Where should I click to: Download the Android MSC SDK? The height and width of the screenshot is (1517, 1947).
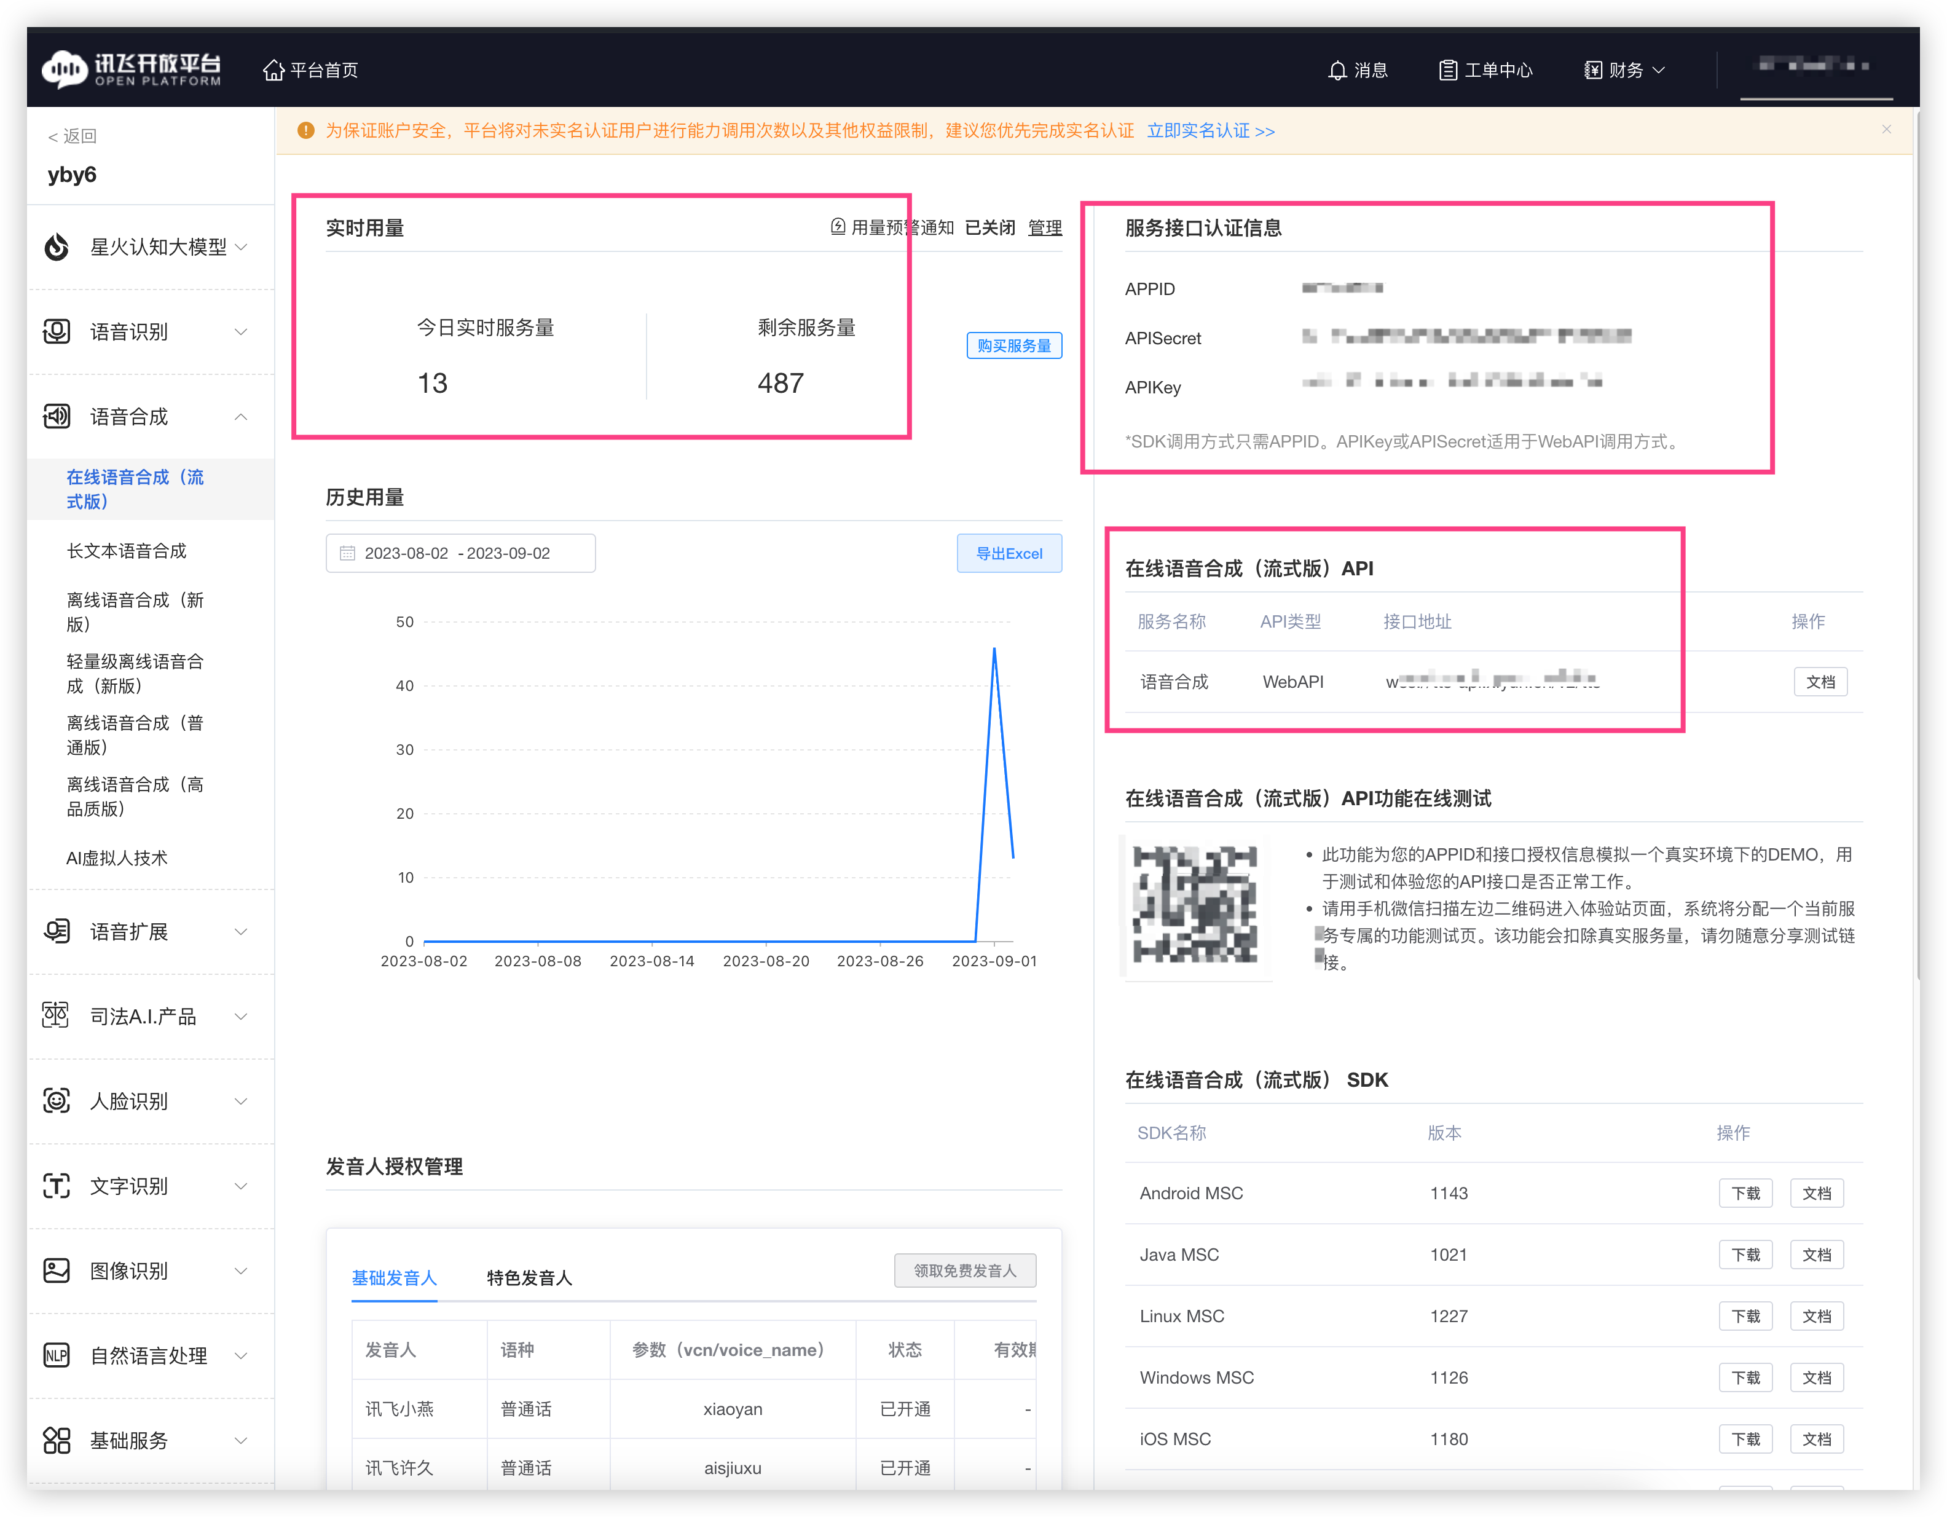click(x=1745, y=1193)
